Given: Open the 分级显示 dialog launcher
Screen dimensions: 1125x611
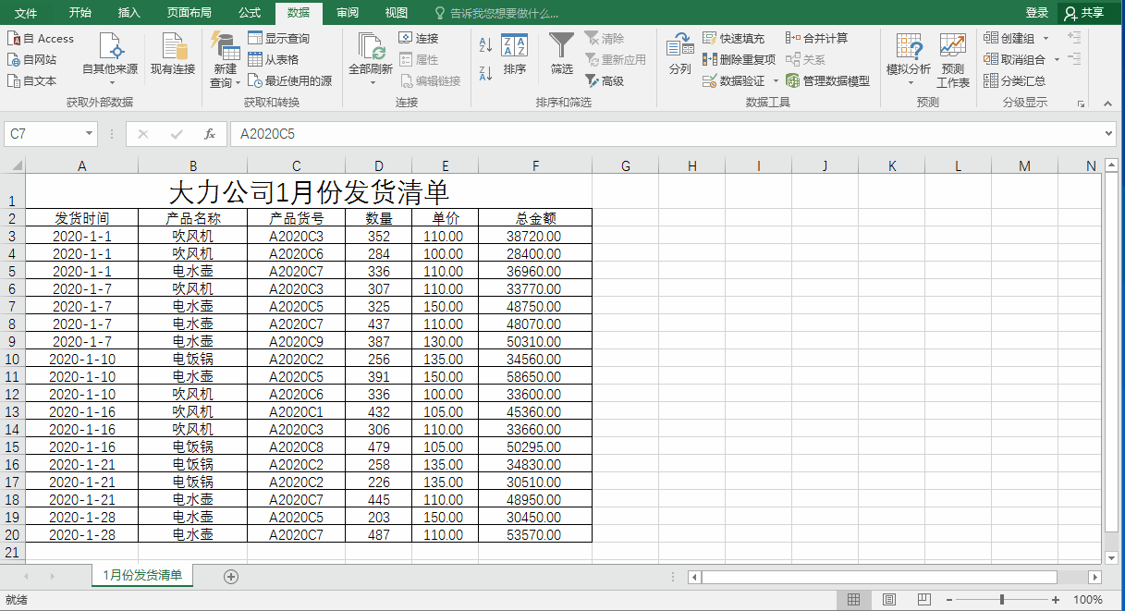Looking at the screenshot, I should (1081, 104).
